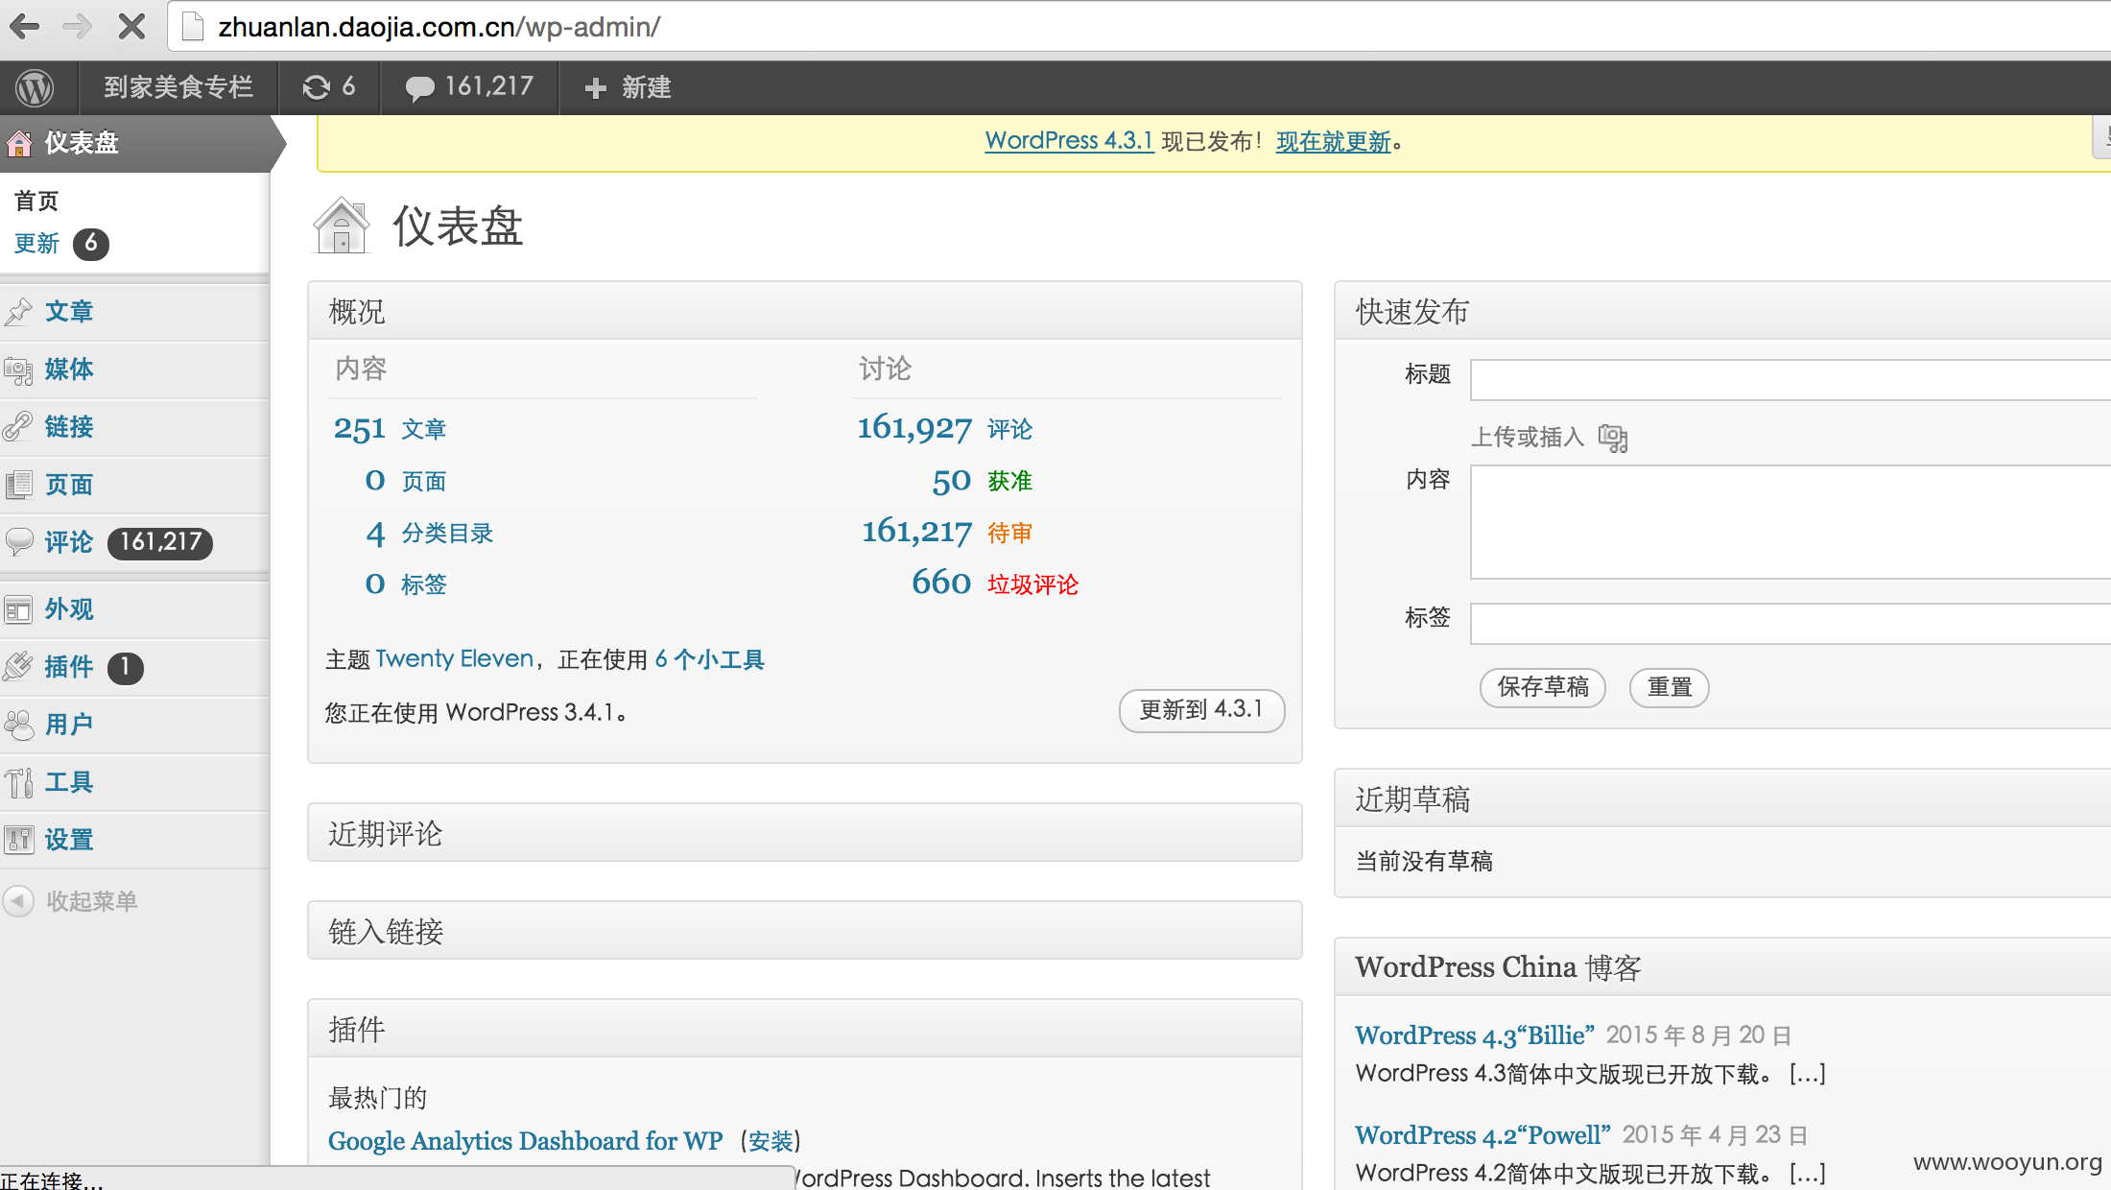Screen dimensions: 2111x1190
Task: Click the WordPress 4.3.1 link in notice
Action: (1069, 141)
